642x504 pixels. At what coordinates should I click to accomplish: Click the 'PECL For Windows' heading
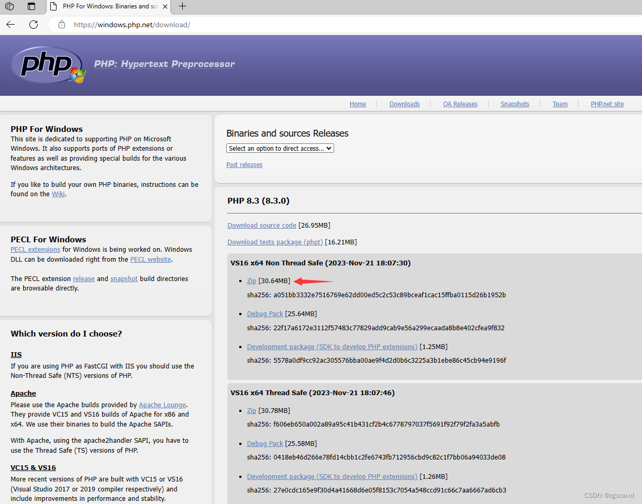click(48, 240)
